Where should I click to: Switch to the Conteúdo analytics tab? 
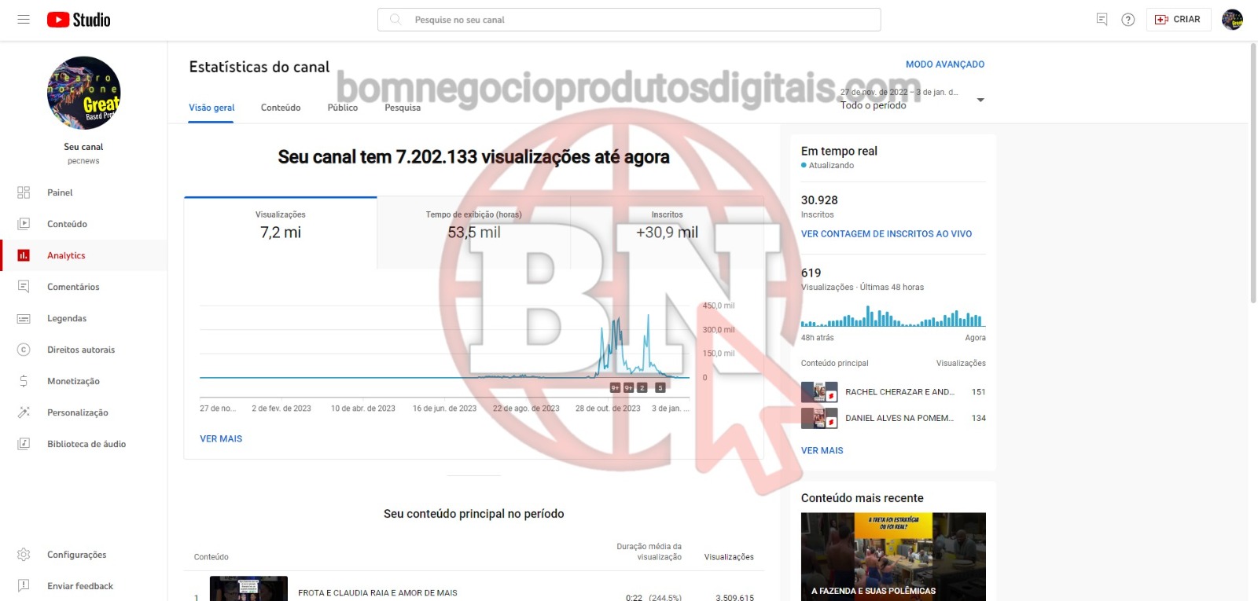click(281, 108)
